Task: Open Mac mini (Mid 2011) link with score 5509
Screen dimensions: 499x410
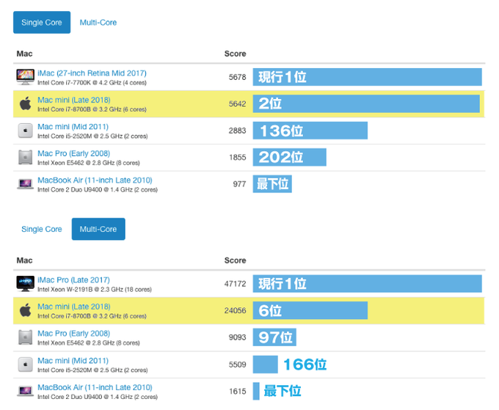Action: (x=73, y=361)
